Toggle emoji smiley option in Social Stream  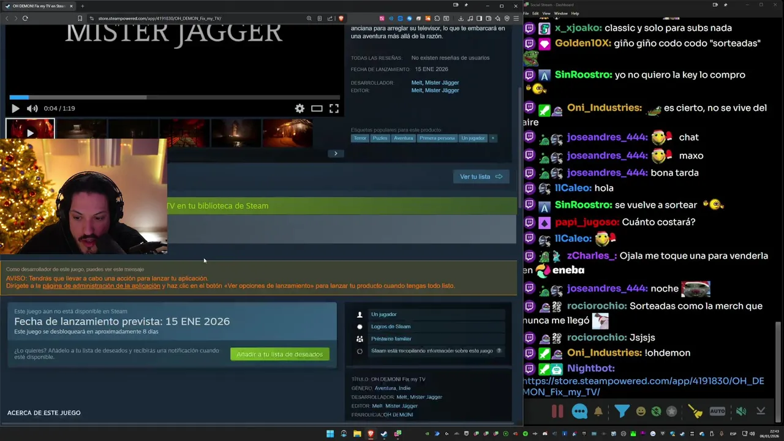[641, 412]
